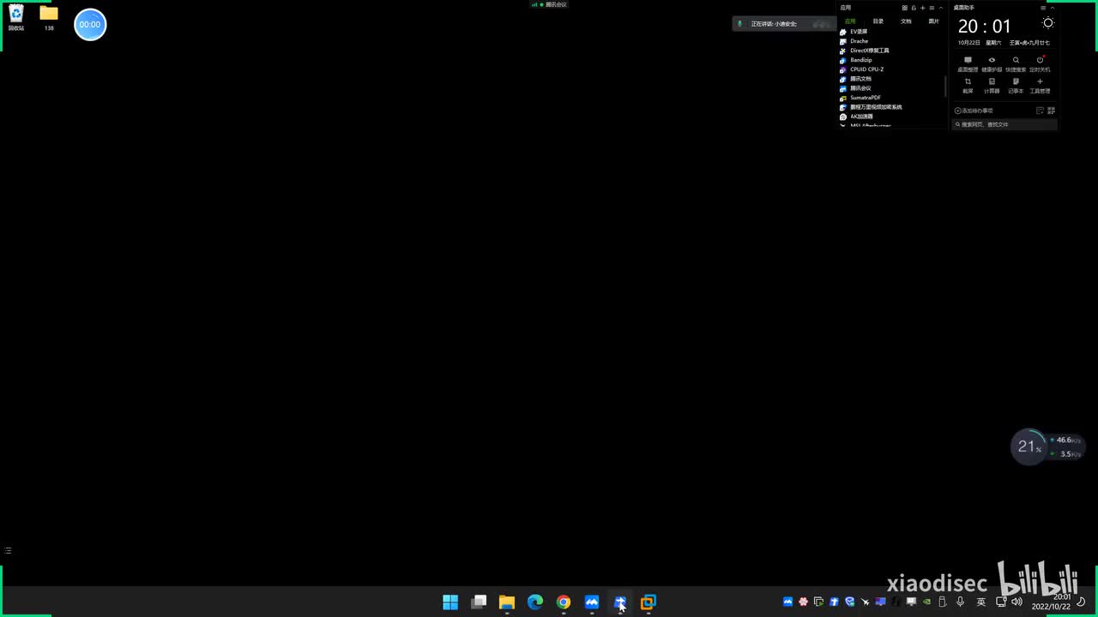
Task: Open network icon in system tray
Action: [x=1001, y=602]
